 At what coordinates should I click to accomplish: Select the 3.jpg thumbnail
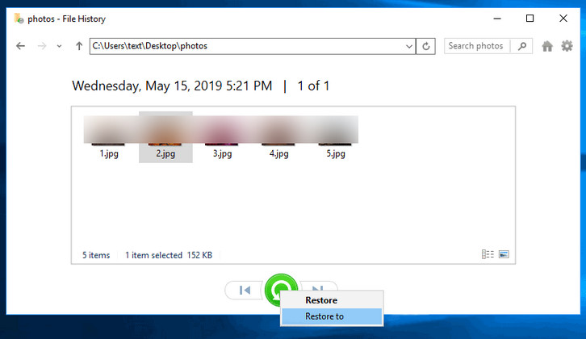pyautogui.click(x=222, y=137)
